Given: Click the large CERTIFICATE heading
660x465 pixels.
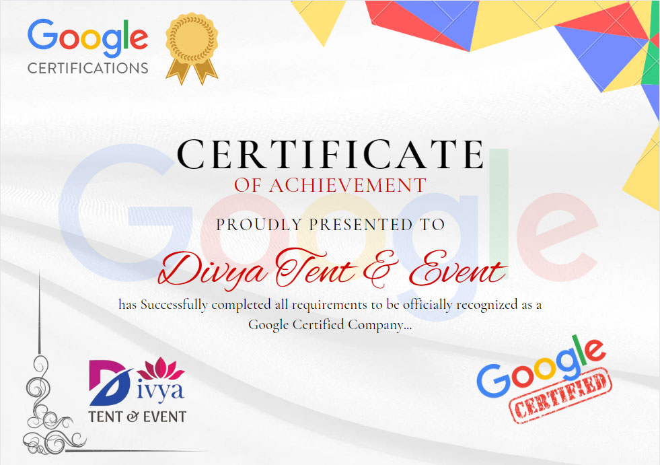Looking at the screenshot, I should pos(330,154).
